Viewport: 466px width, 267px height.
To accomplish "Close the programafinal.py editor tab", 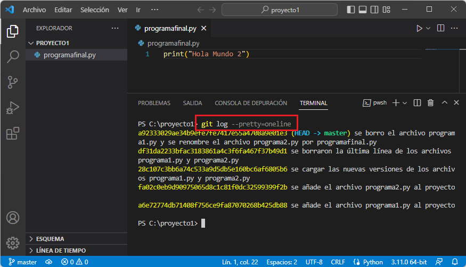I will click(203, 28).
